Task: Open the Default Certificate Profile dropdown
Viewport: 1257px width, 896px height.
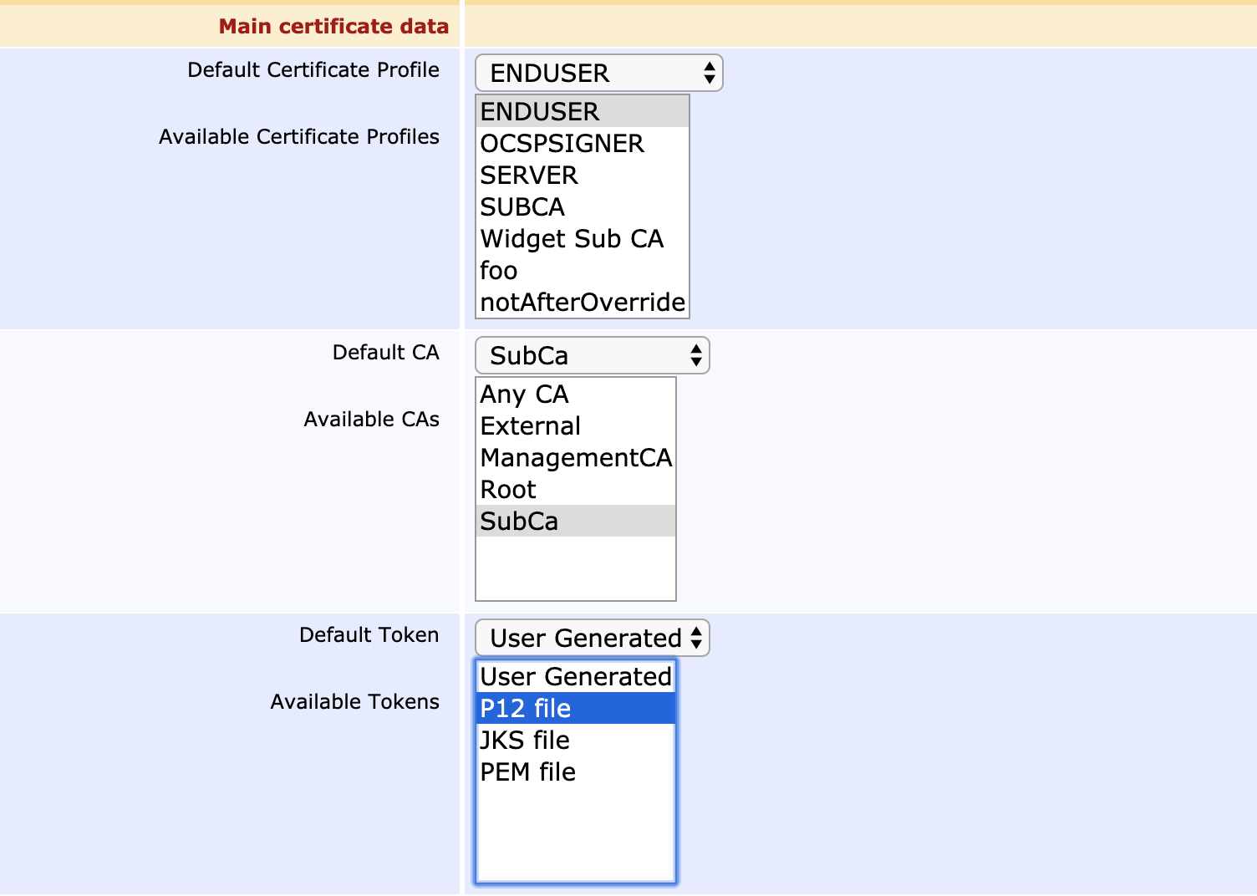Action: point(598,74)
